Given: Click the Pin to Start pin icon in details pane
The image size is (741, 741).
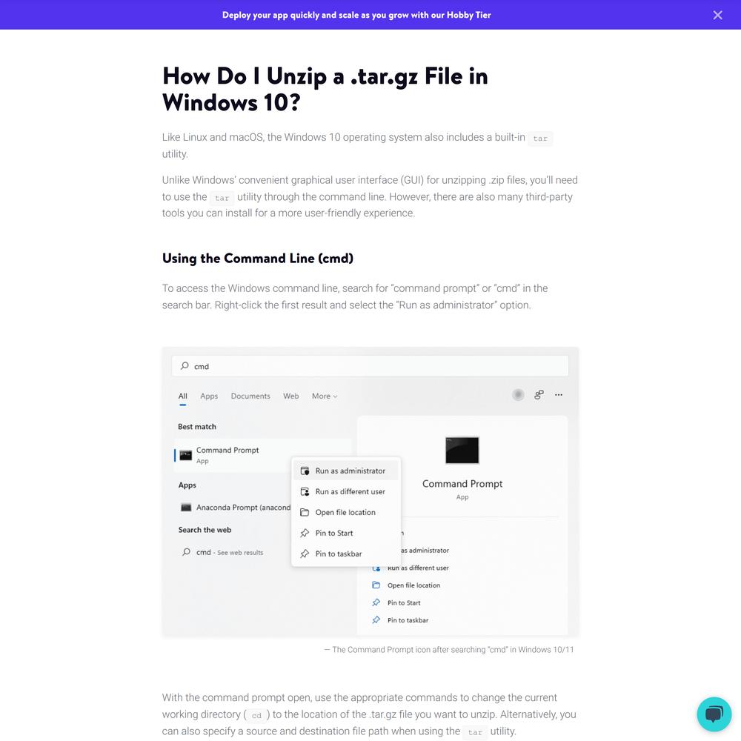Looking at the screenshot, I should point(376,602).
